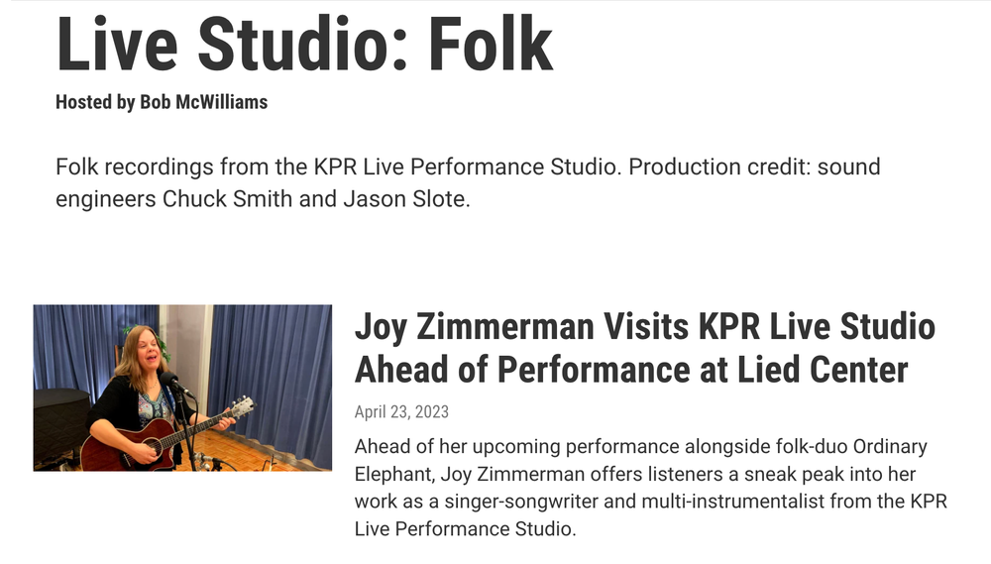
Task: Open the Joy Zimmerman Visits KPR headline
Action: coord(644,327)
